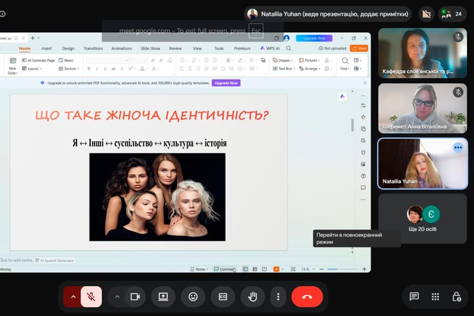
Task: Toggle Italic formatting in WPS ribbon
Action: pyautogui.click(x=97, y=68)
